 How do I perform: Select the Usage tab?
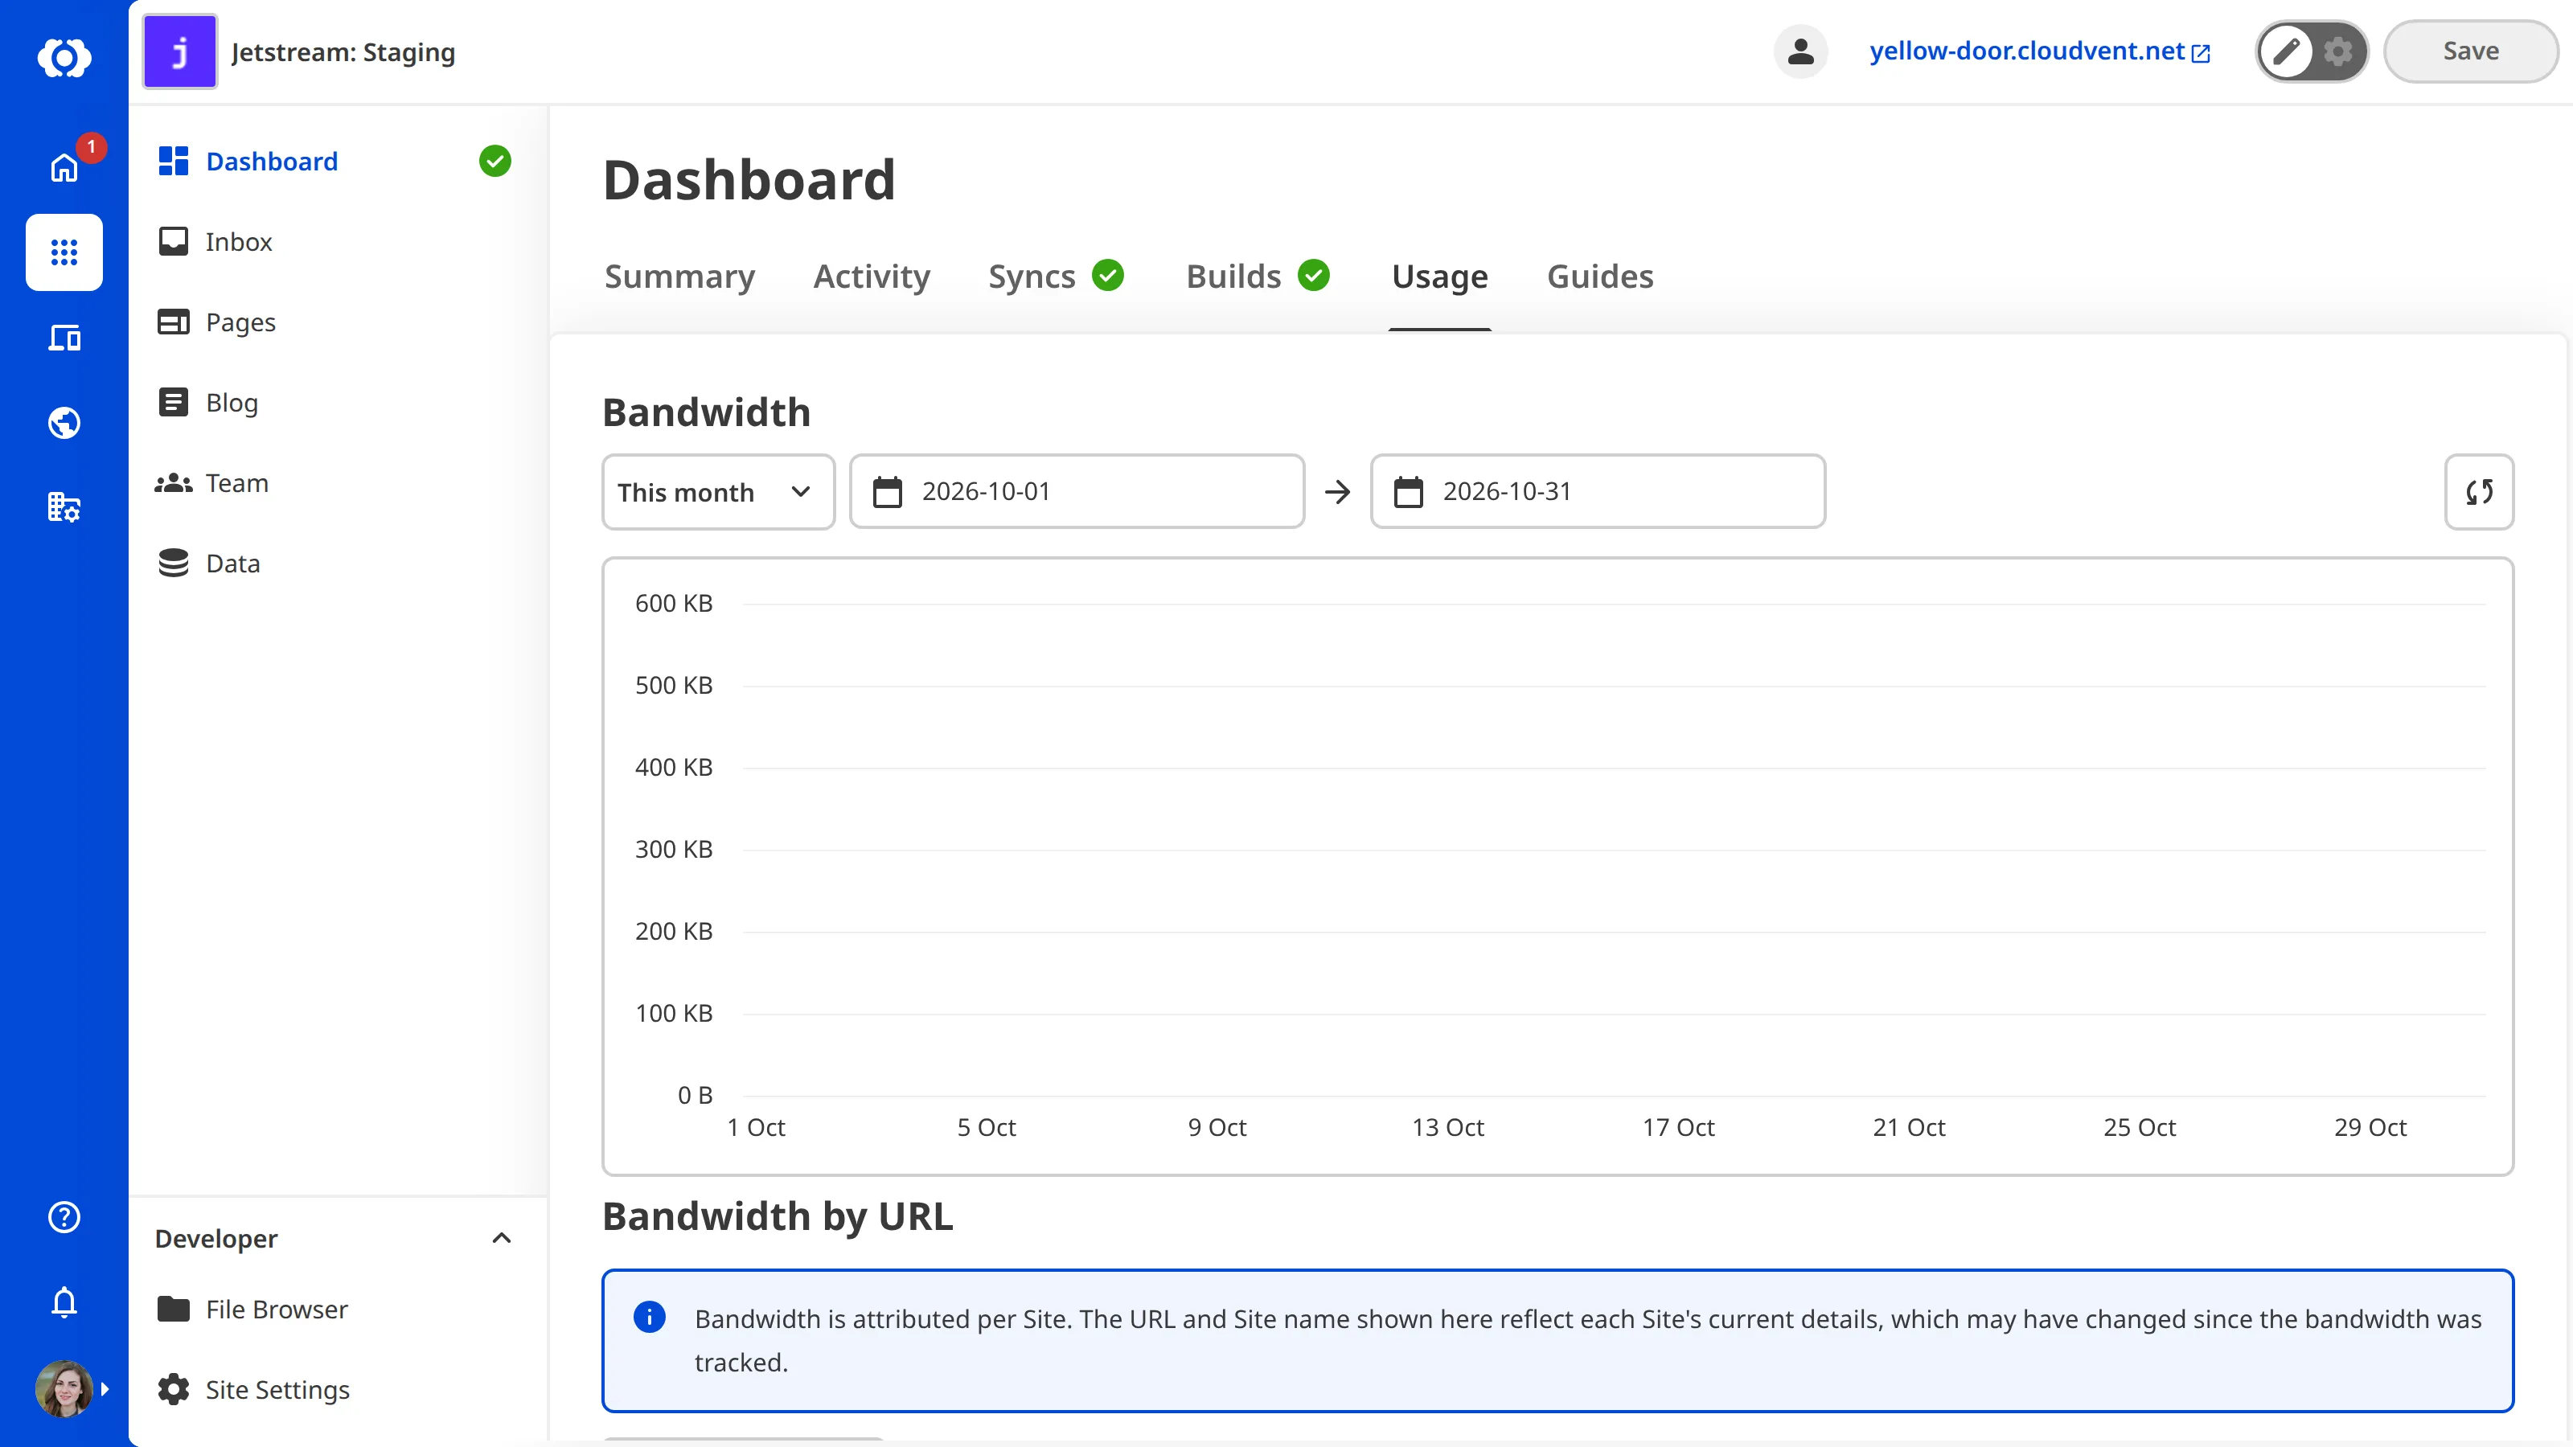point(1439,277)
